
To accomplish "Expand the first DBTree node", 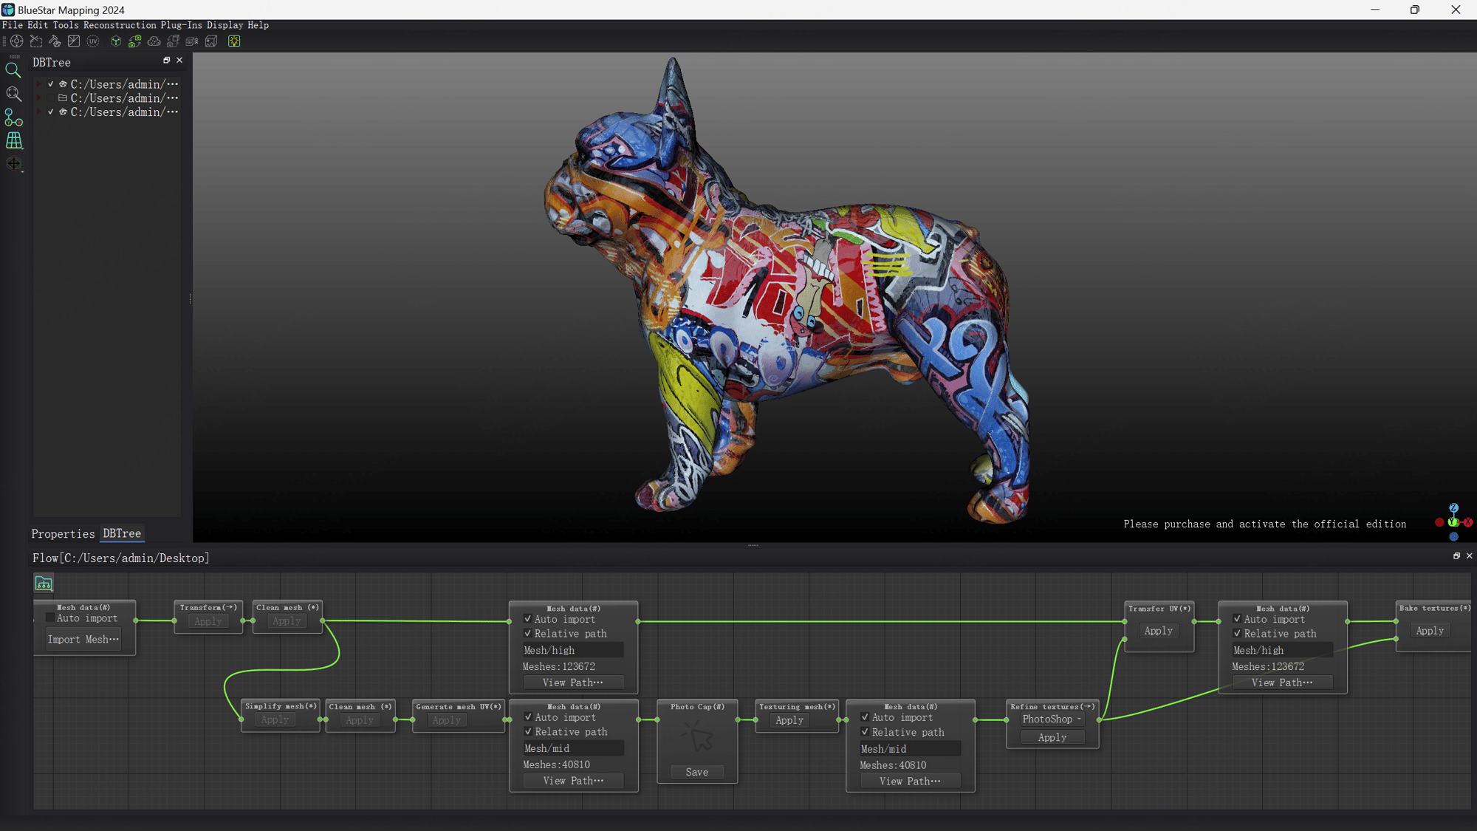I will (x=39, y=83).
